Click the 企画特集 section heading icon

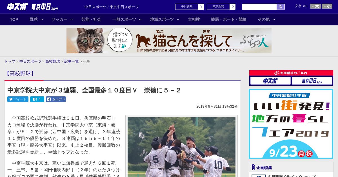(x=253, y=167)
